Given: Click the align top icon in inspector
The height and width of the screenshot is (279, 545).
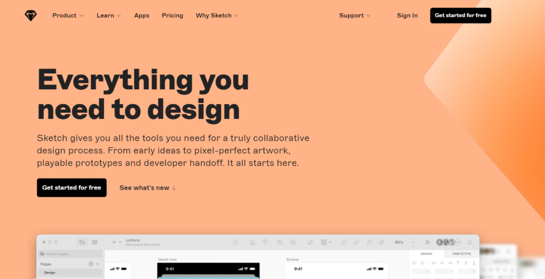Looking at the screenshot, I should pyautogui.click(x=458, y=263).
